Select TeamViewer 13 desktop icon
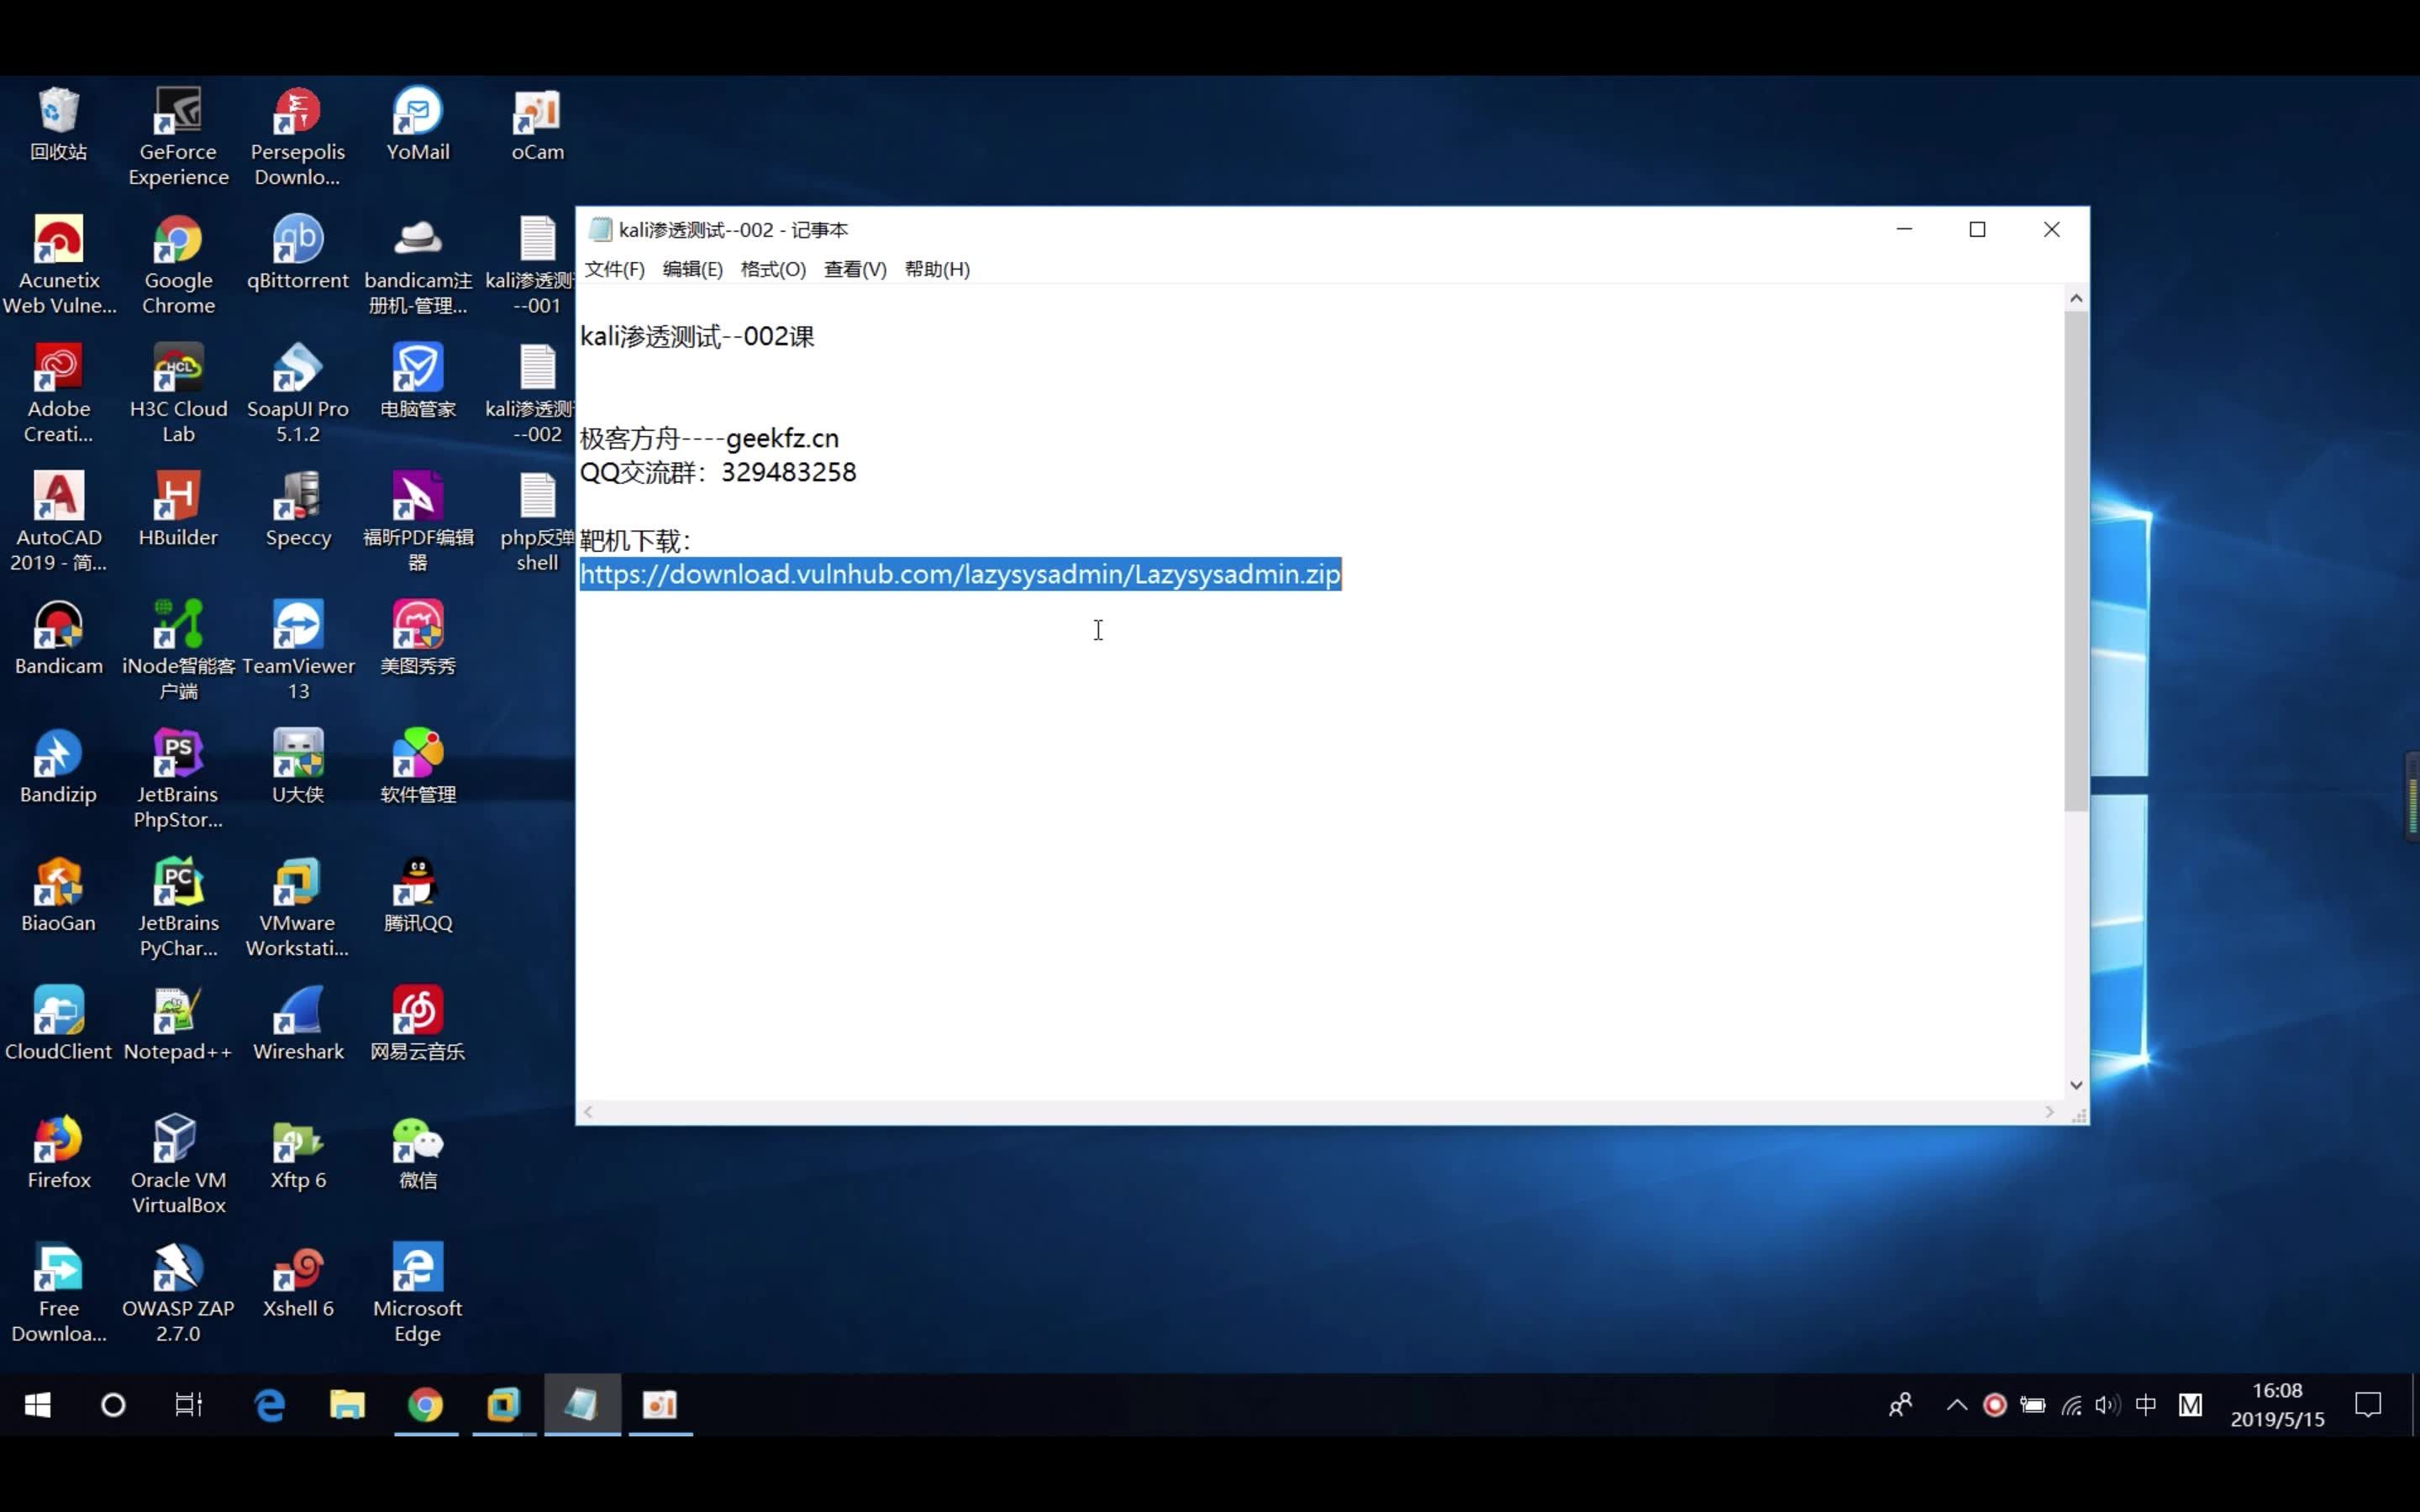The width and height of the screenshot is (2420, 1512). point(297,651)
